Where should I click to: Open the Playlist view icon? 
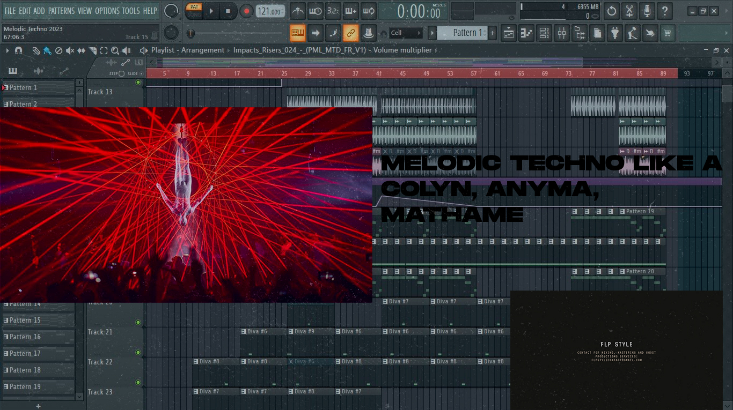coord(509,33)
